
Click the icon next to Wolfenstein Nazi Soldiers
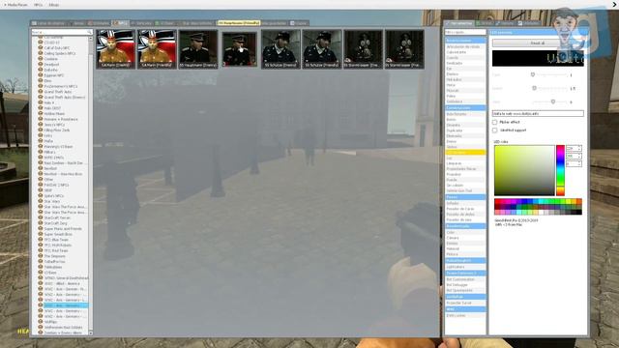click(41, 327)
